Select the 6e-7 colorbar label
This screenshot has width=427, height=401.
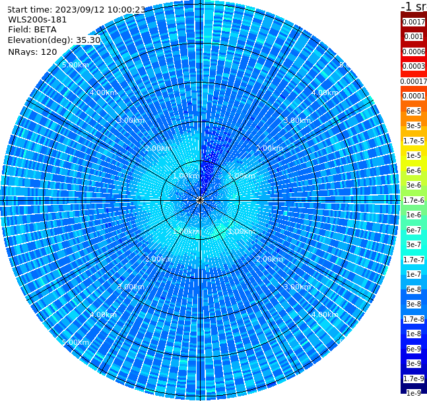[x=414, y=230]
